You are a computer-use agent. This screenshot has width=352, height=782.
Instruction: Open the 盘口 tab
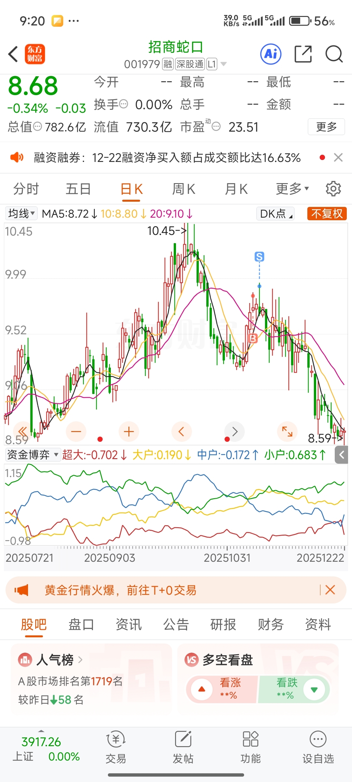[x=81, y=625]
